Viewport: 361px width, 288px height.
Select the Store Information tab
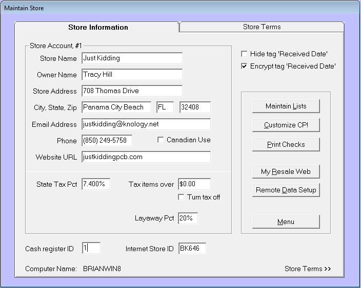coord(98,27)
